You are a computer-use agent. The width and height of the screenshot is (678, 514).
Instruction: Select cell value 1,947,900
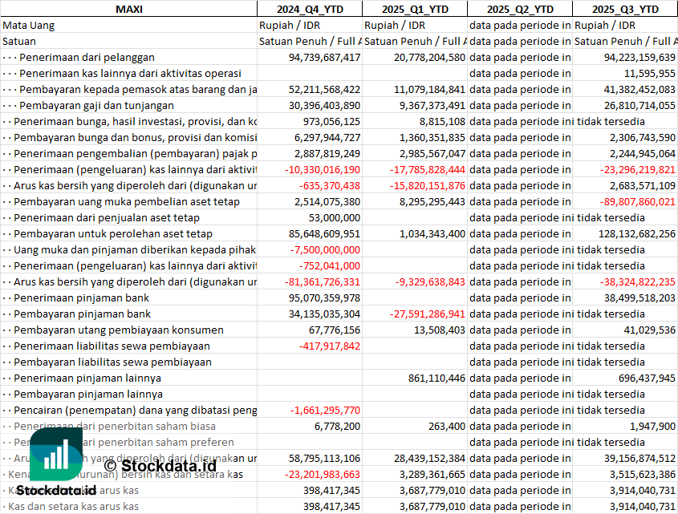tap(652, 425)
